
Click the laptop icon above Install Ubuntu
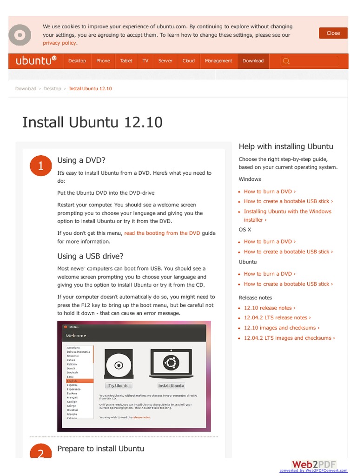click(x=171, y=364)
